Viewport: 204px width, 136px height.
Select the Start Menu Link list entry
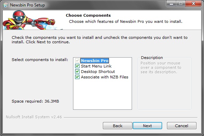pyautogui.click(x=96, y=66)
